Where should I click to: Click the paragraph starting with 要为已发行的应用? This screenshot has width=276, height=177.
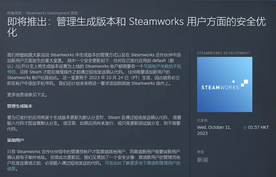tap(95, 123)
